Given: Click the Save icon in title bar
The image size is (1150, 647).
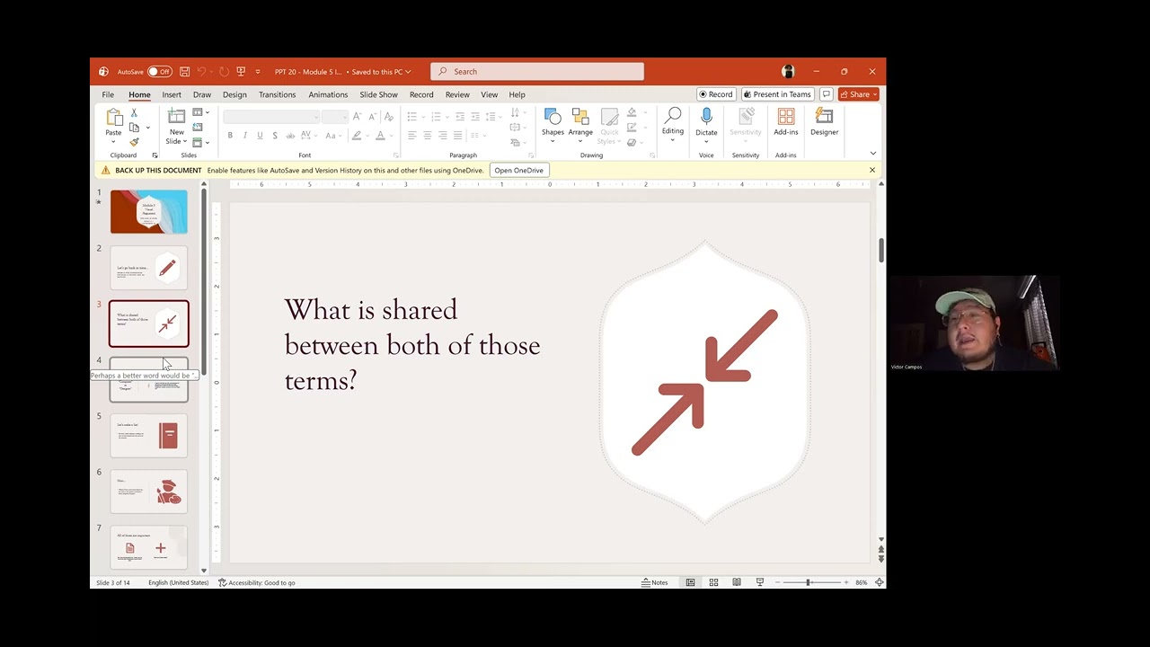Looking at the screenshot, I should coord(184,72).
